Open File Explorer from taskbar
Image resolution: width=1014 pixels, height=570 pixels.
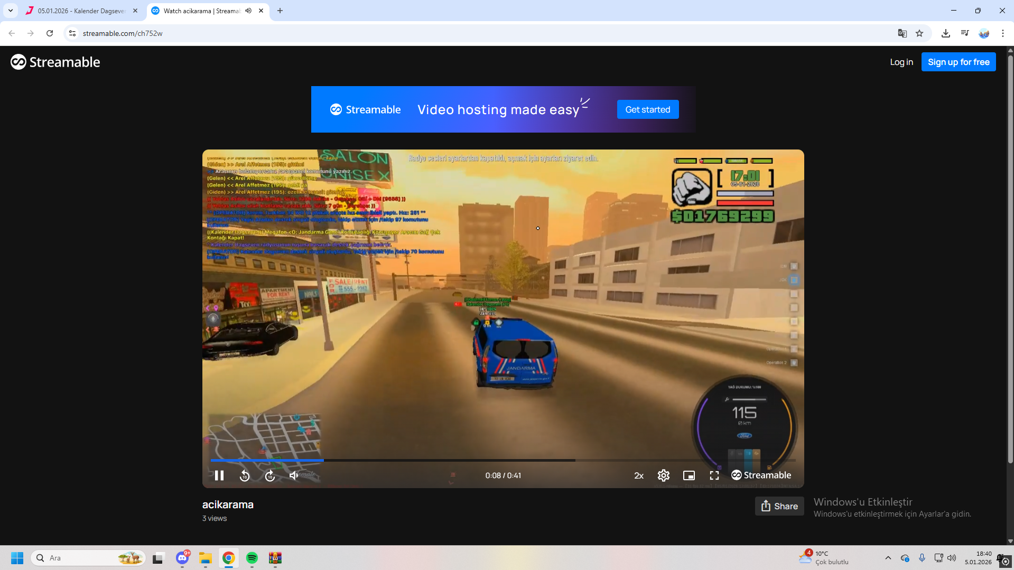(206, 558)
